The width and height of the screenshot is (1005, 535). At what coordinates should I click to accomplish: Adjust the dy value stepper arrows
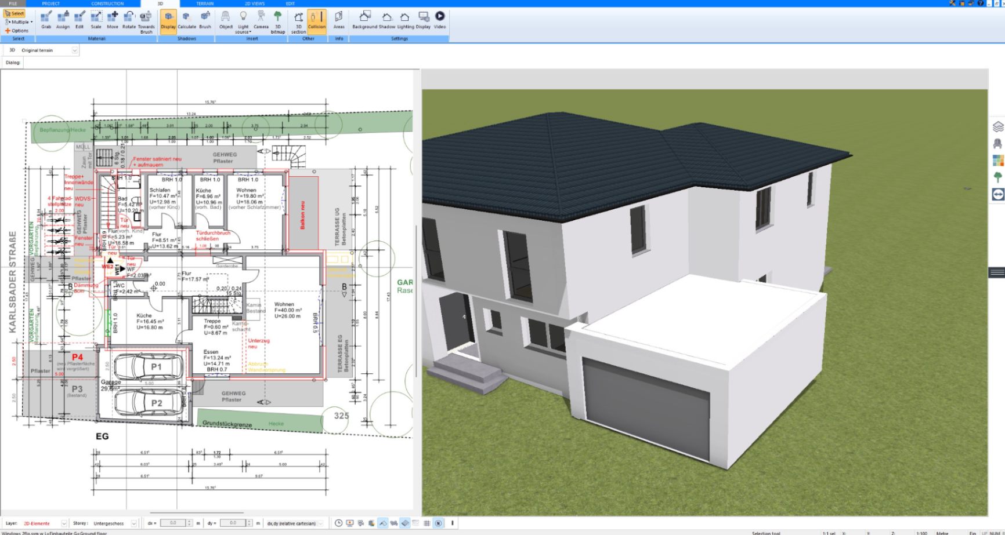[x=250, y=523]
